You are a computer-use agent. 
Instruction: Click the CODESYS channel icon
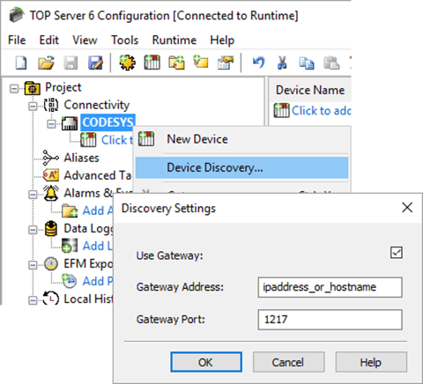(70, 122)
